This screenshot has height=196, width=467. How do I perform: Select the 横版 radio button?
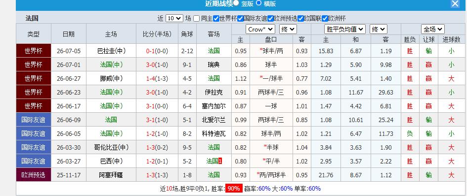point(258,3)
